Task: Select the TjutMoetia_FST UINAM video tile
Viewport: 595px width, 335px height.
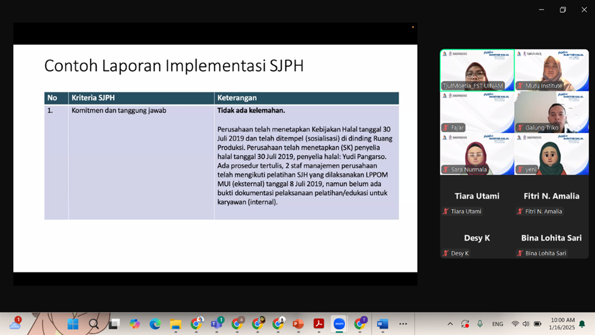Action: point(477,70)
